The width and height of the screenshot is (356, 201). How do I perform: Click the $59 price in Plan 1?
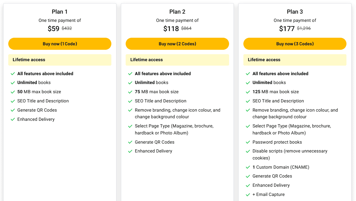(53, 29)
